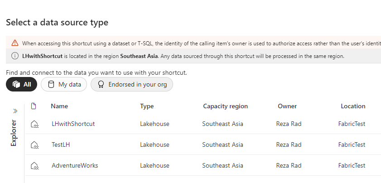The width and height of the screenshot is (381, 183).
Task: Choose the TestLH lakehouse name
Action: (61, 145)
